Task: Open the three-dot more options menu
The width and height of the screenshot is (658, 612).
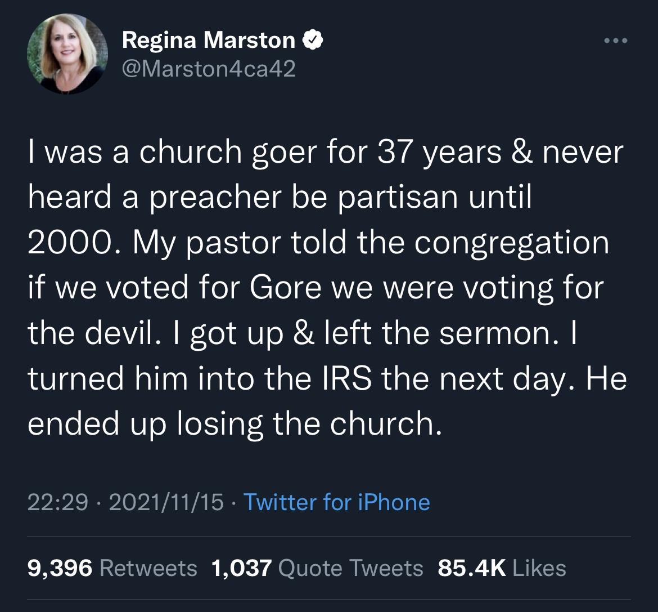Action: [614, 41]
